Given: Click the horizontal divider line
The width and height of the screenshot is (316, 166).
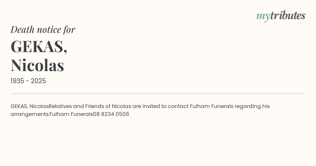Looking at the screenshot, I should (x=158, y=94).
